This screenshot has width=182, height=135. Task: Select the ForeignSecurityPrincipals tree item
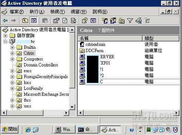point(46,77)
